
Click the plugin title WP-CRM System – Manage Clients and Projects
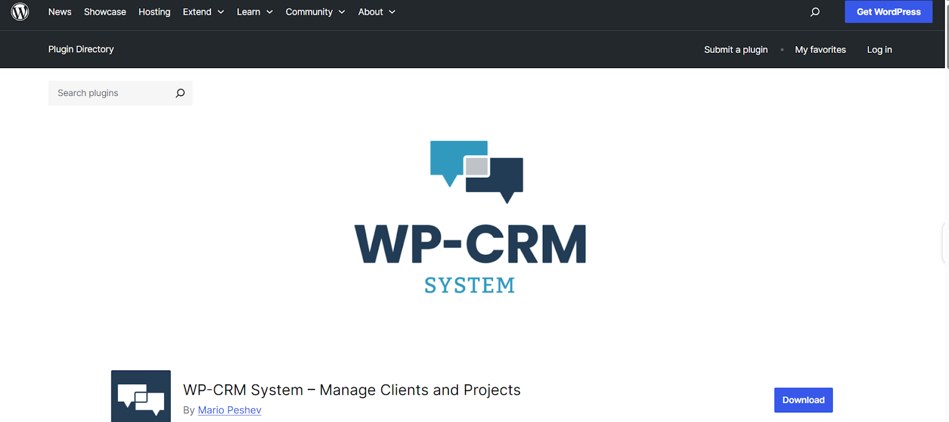point(352,390)
